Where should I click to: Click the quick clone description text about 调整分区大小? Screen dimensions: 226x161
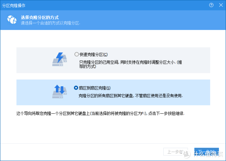click(129, 62)
